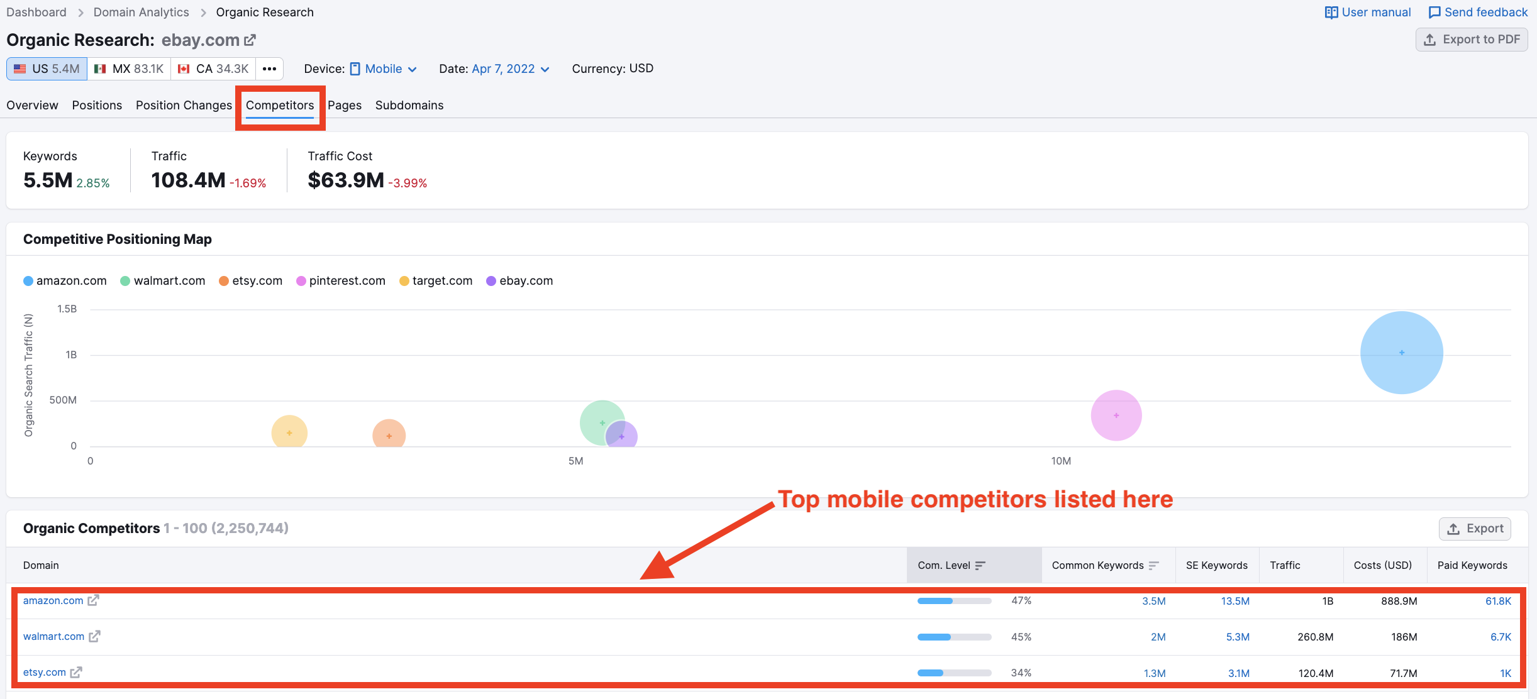1537x699 pixels.
Task: Click etsy.com competition level bar 34%
Action: pos(954,673)
